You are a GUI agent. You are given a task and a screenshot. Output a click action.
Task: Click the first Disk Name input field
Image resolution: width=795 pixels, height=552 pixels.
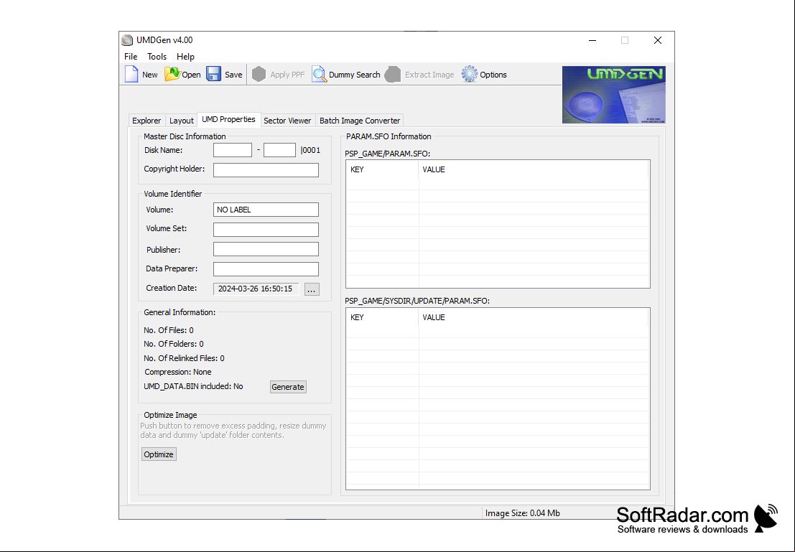point(233,150)
